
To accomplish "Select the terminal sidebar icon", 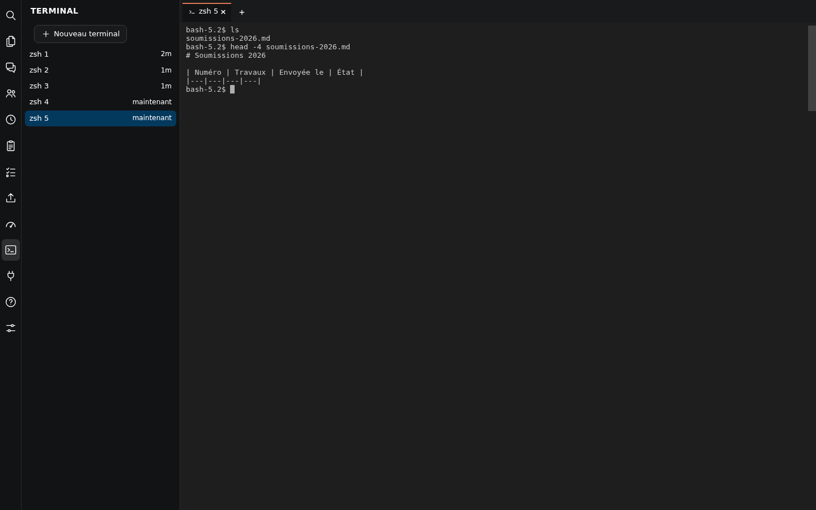I will pos(11,250).
